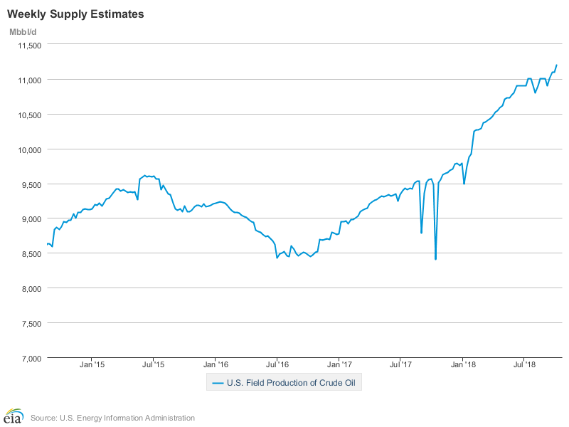Select the Jan '17 axis label
Viewport: 569px width, 427px height.
pos(339,365)
